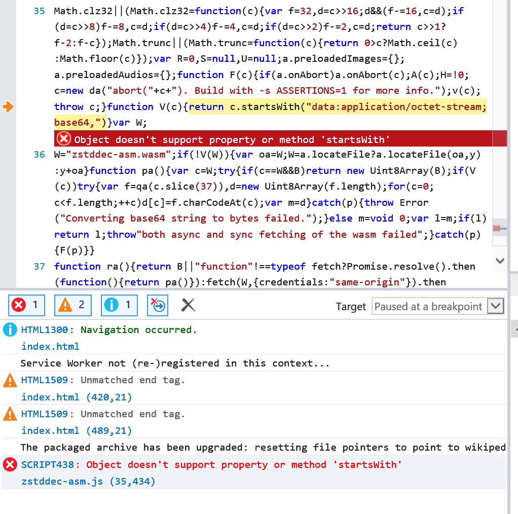Click the 'The packaged archive has been upgraded' message
The width and height of the screenshot is (518, 514).
[263, 447]
